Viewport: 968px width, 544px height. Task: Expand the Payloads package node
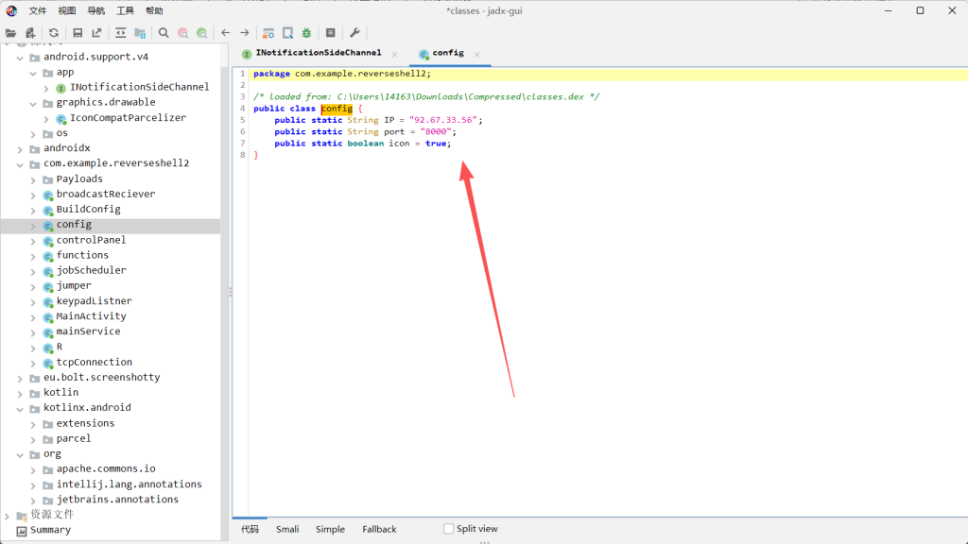34,178
